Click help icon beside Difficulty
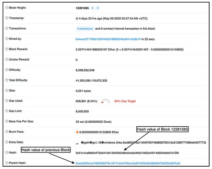The image size is (212, 169). 7,70
